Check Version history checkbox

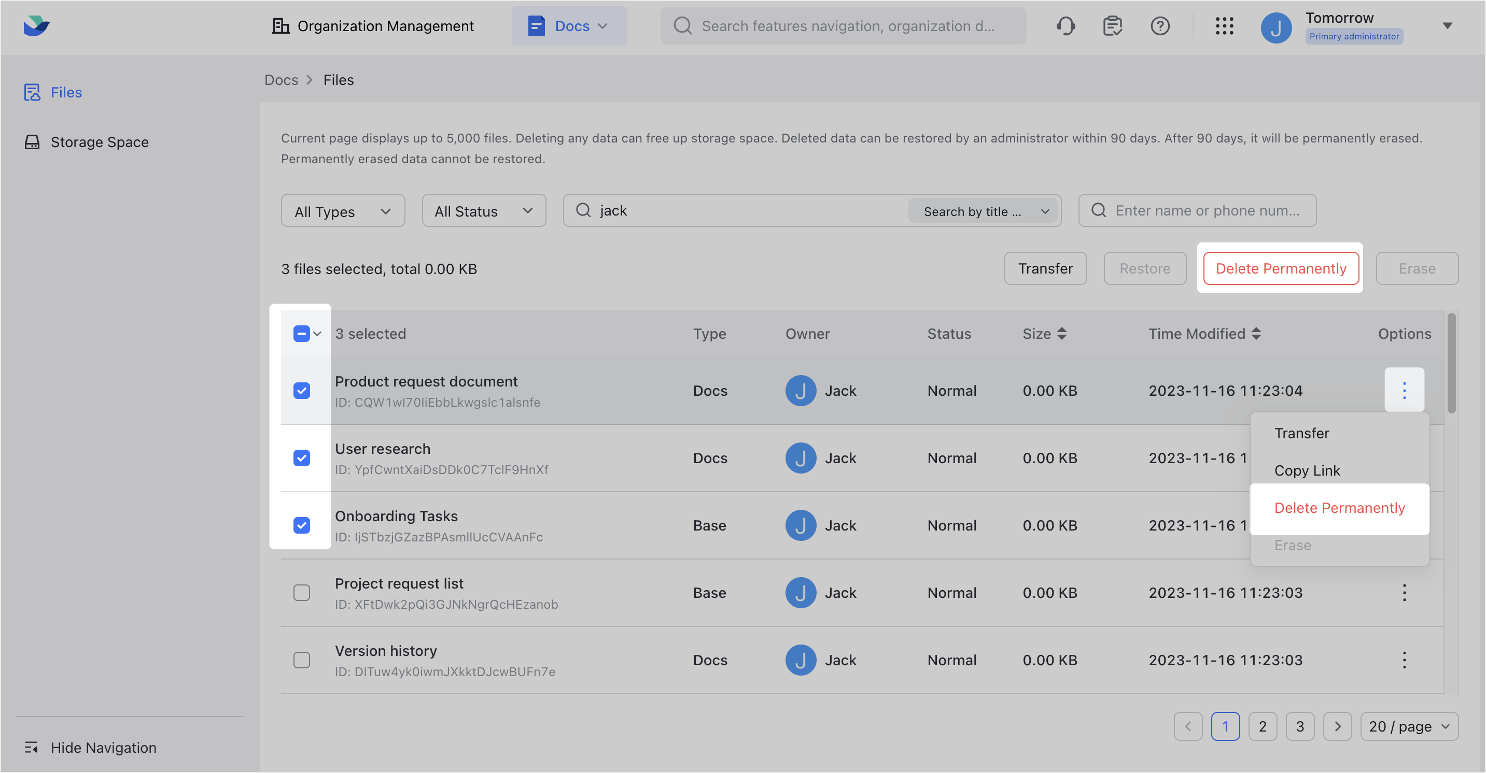click(301, 660)
